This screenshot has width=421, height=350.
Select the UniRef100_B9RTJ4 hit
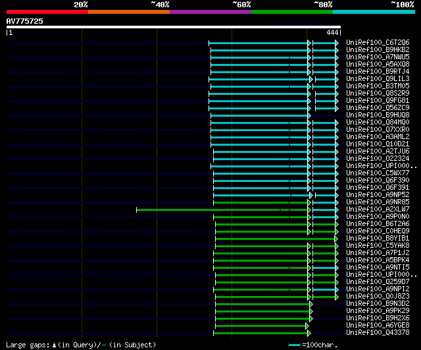(x=378, y=72)
